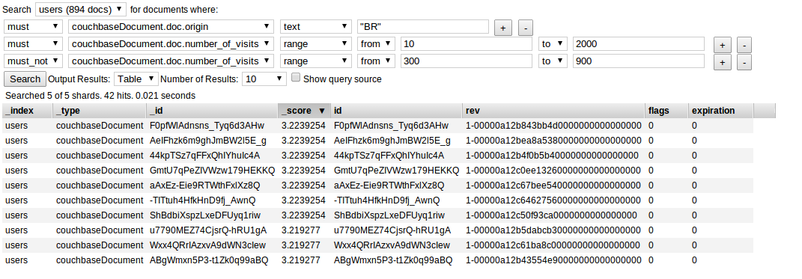This screenshot has height=279, width=802.
Task: Click rev value 1-00000a12b43554e90000000000000000
Action: (553, 260)
